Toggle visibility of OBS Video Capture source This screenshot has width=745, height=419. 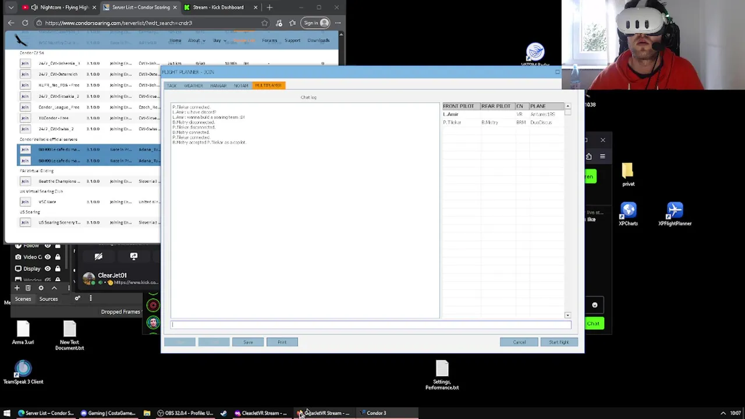click(x=48, y=257)
